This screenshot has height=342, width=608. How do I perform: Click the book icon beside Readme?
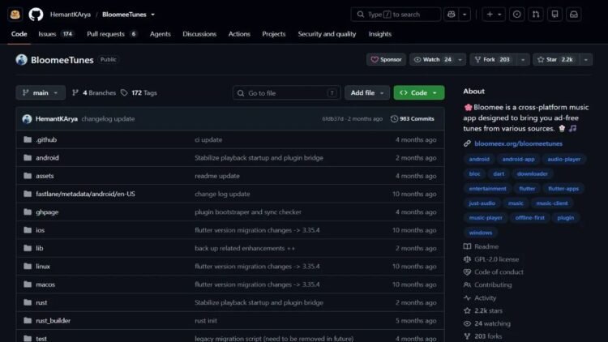[467, 246]
